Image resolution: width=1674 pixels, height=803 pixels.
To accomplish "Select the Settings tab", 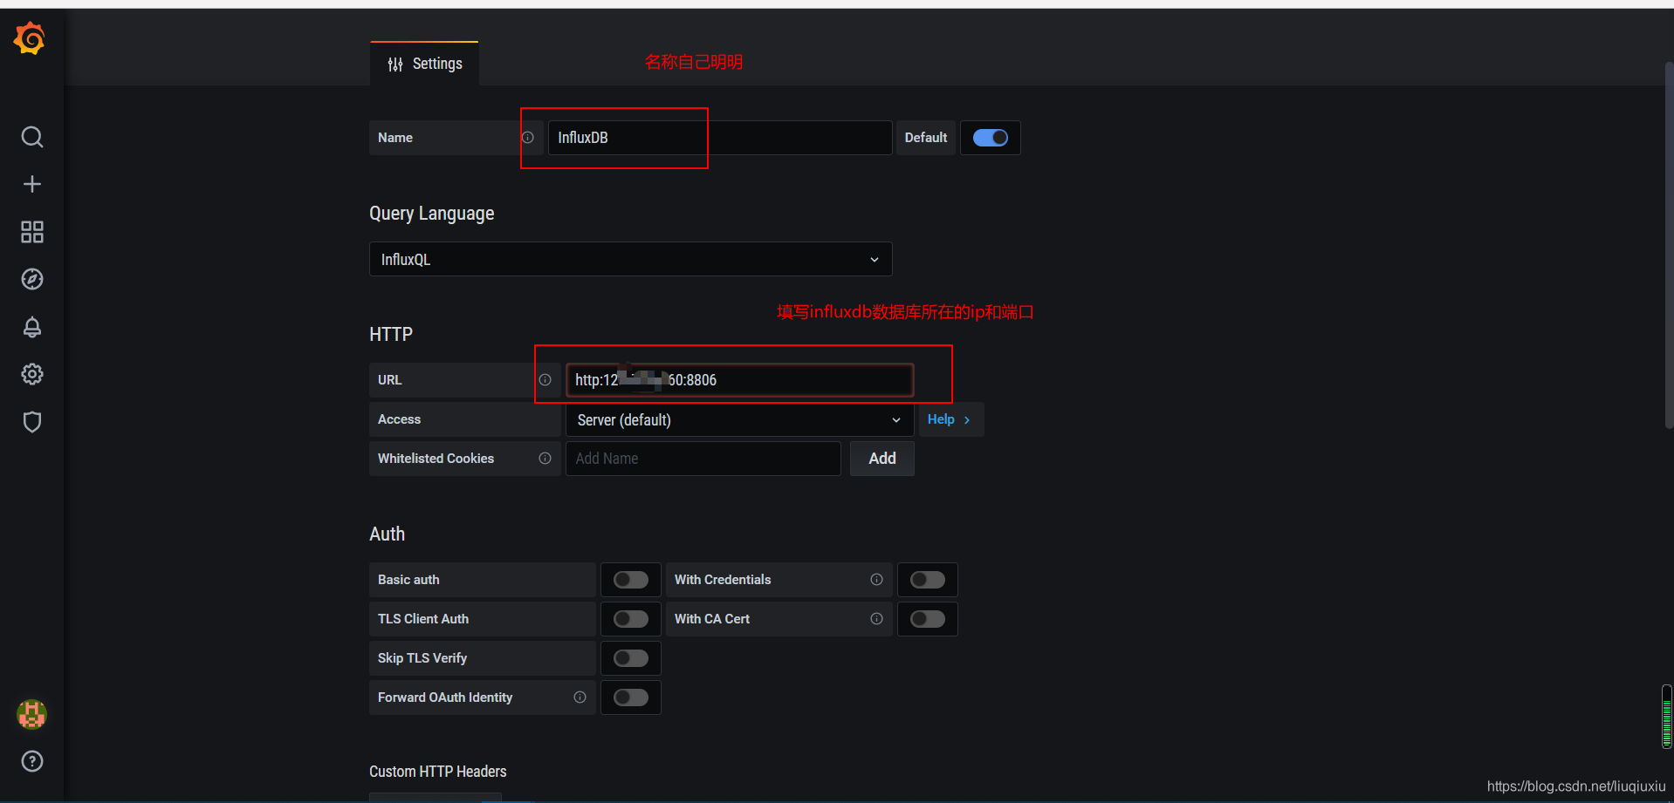I will pyautogui.click(x=424, y=64).
